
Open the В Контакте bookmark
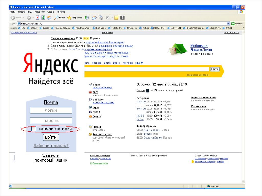click(213, 28)
